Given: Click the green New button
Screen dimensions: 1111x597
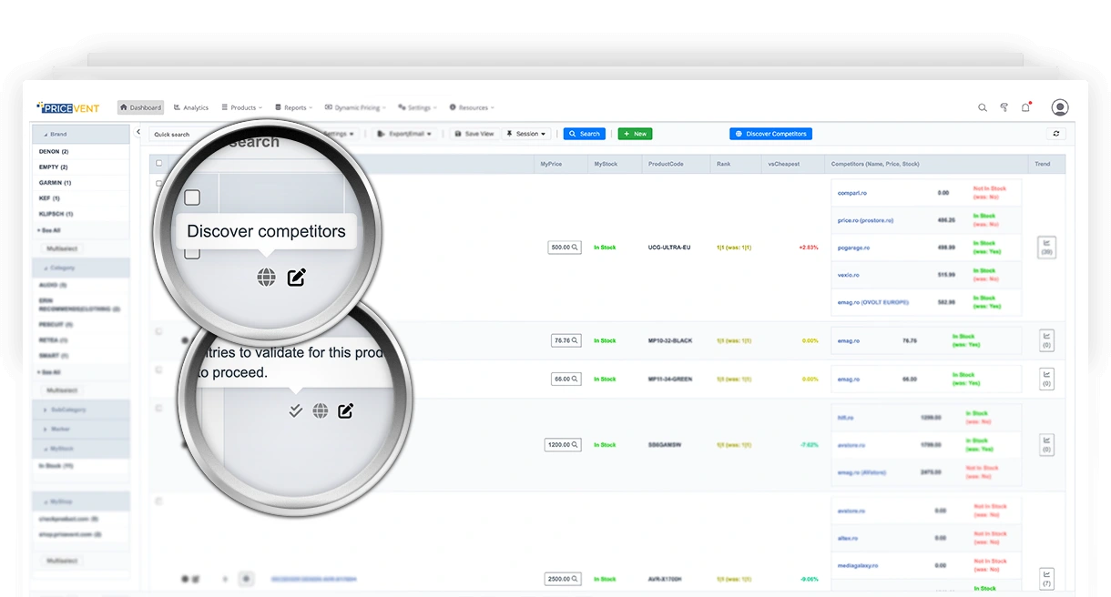Looking at the screenshot, I should pyautogui.click(x=635, y=134).
